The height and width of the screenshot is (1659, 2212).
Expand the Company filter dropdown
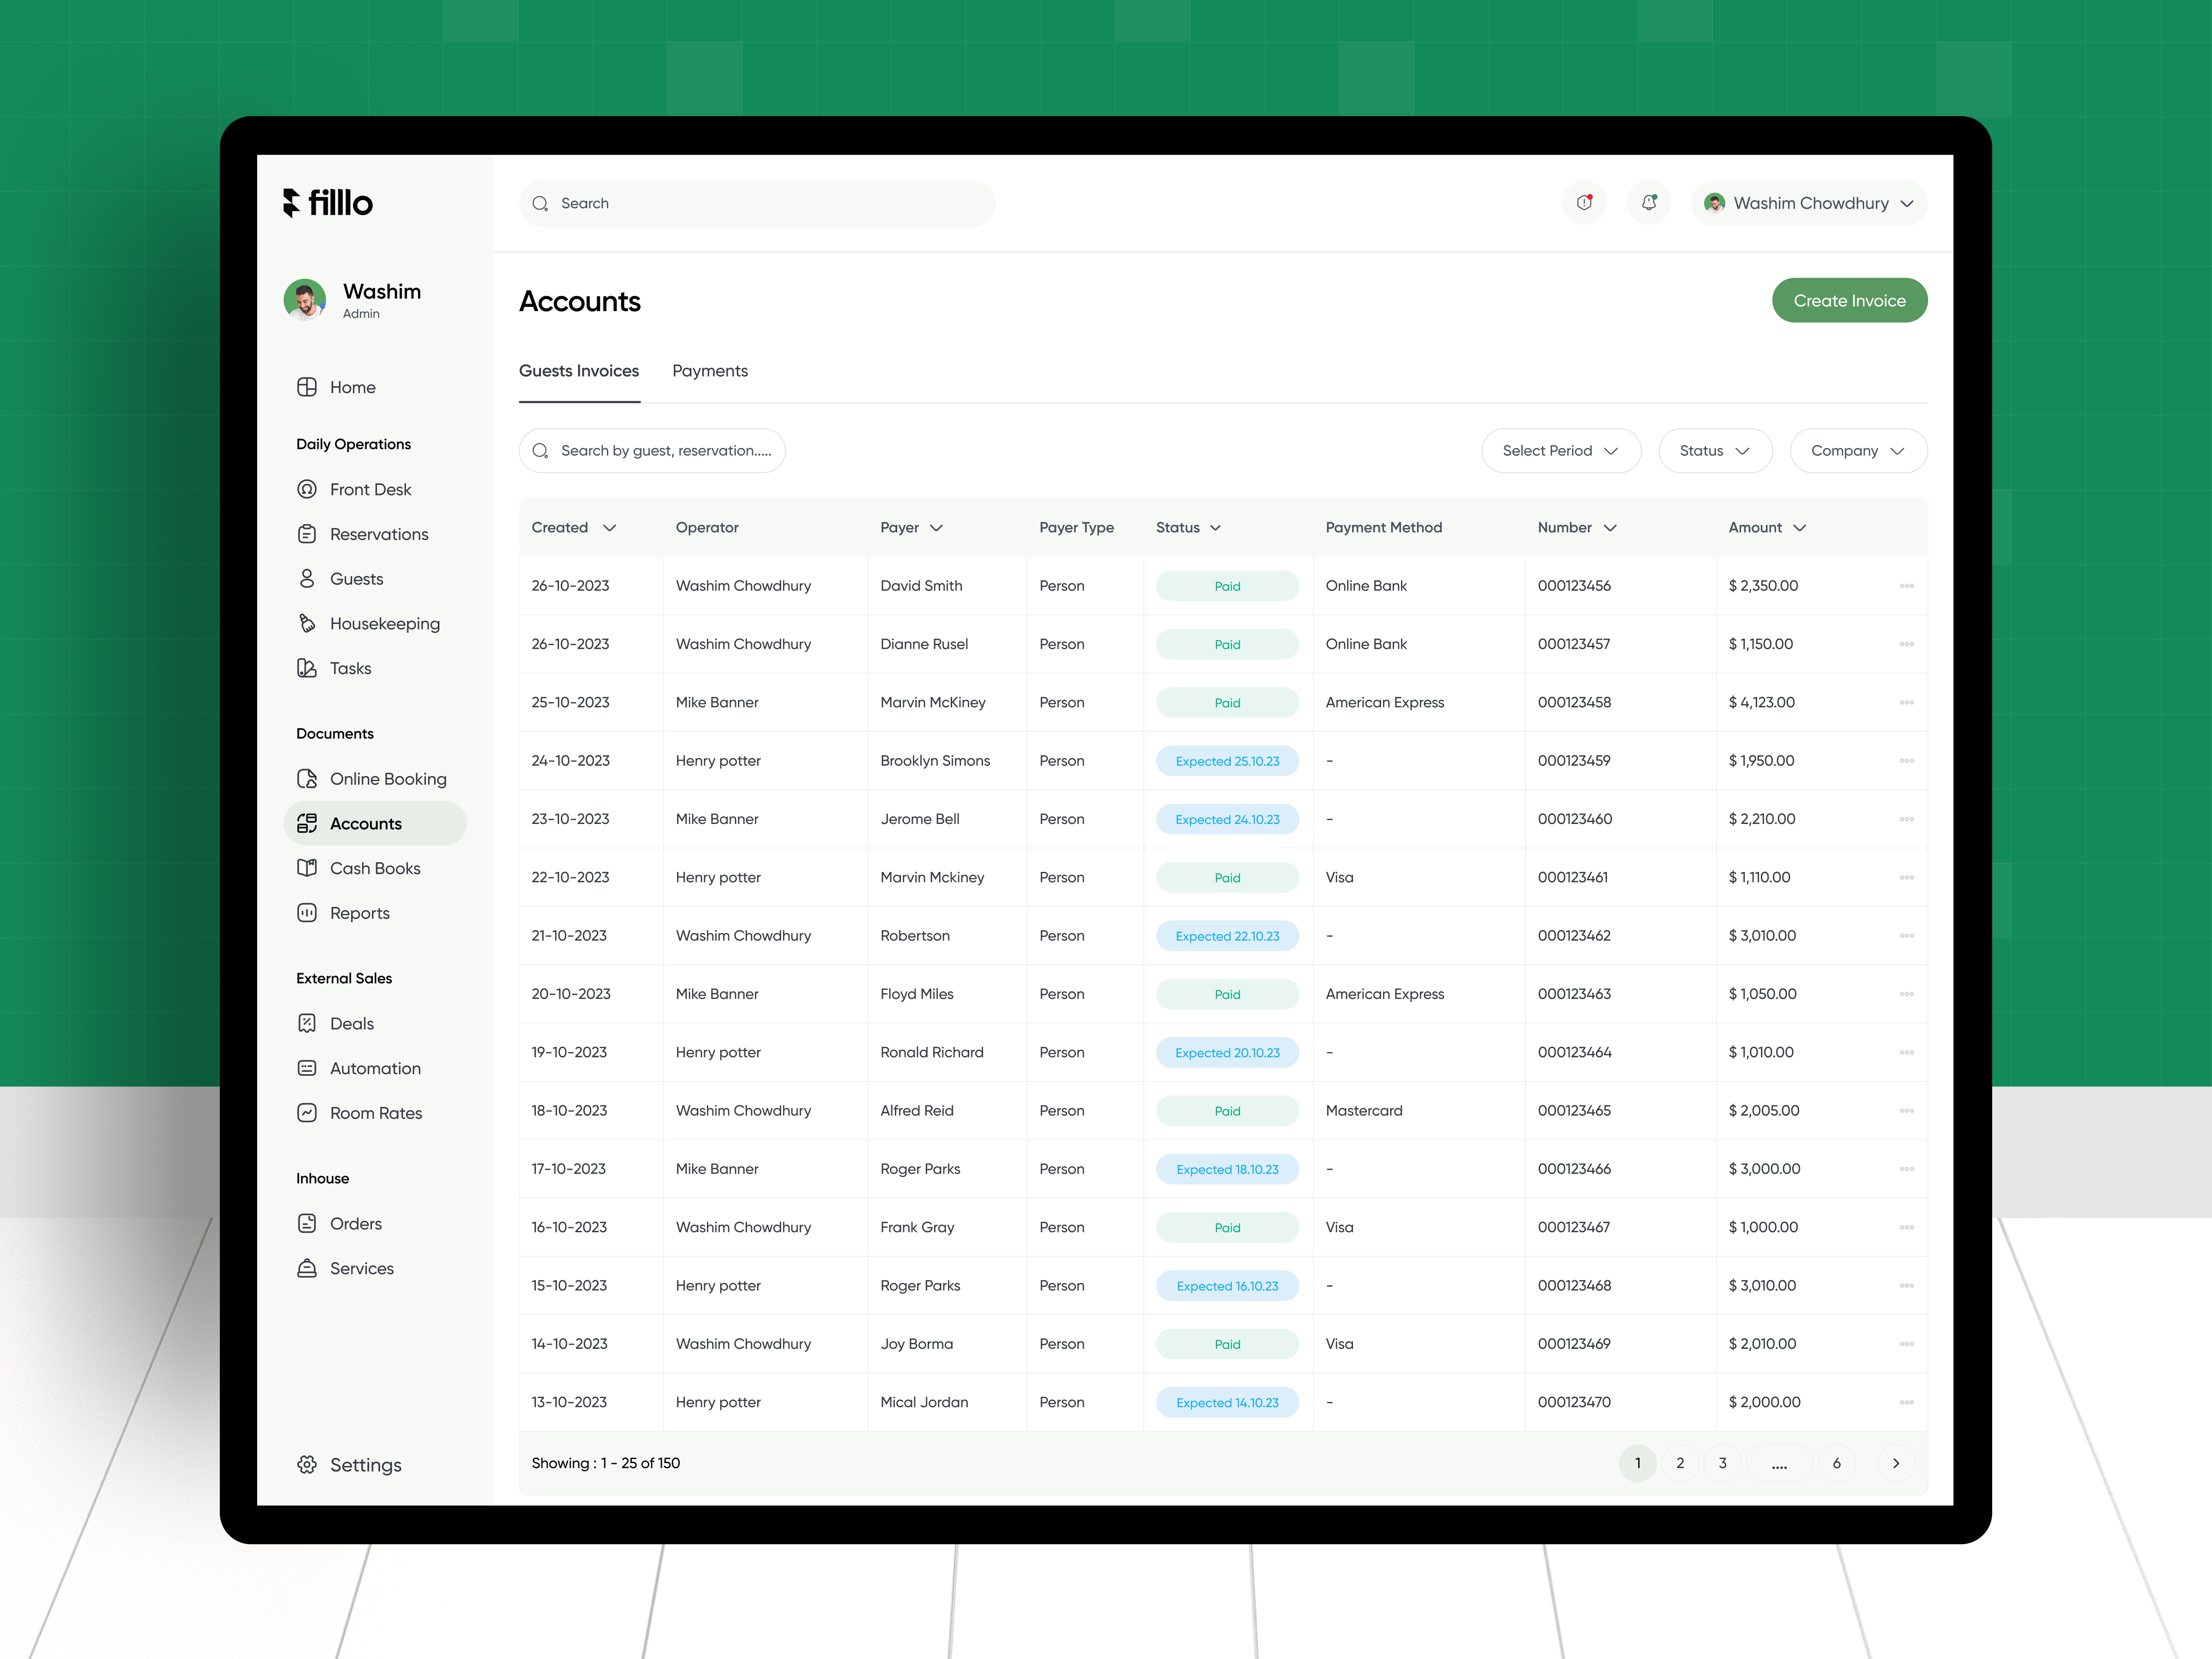[x=1857, y=450]
